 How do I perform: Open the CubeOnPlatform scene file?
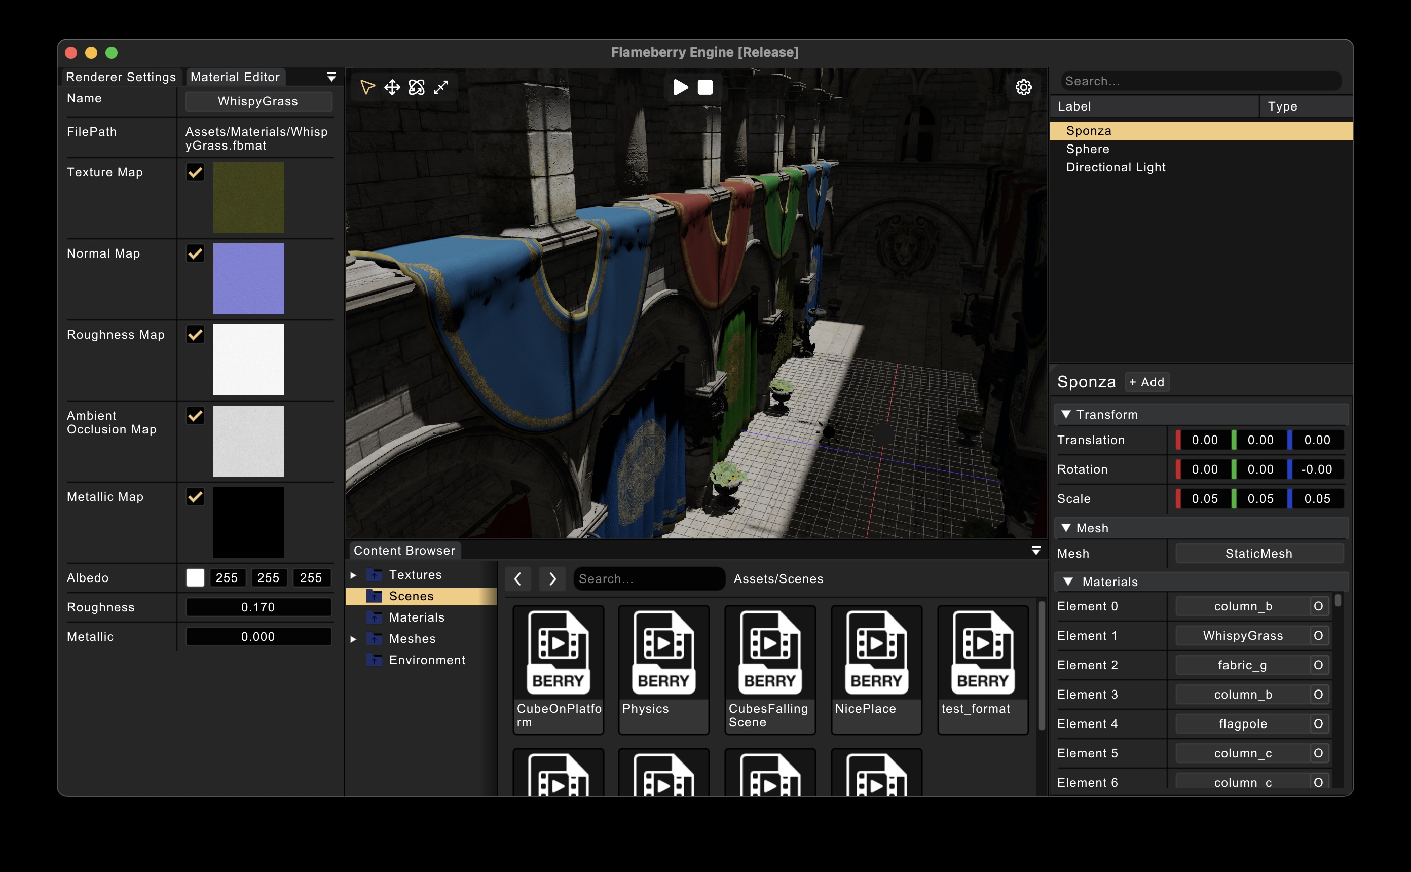[558, 670]
